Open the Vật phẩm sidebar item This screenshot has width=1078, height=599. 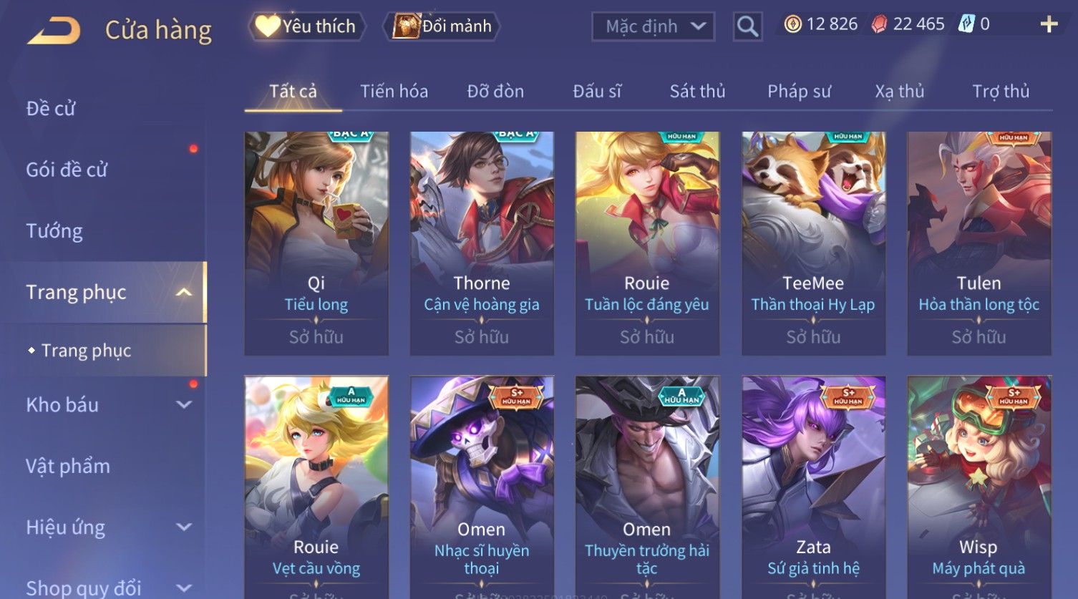click(x=68, y=466)
